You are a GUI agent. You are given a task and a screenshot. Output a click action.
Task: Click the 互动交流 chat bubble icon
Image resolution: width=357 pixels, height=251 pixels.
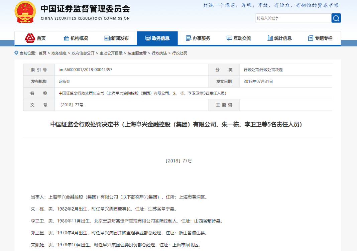click(229, 38)
